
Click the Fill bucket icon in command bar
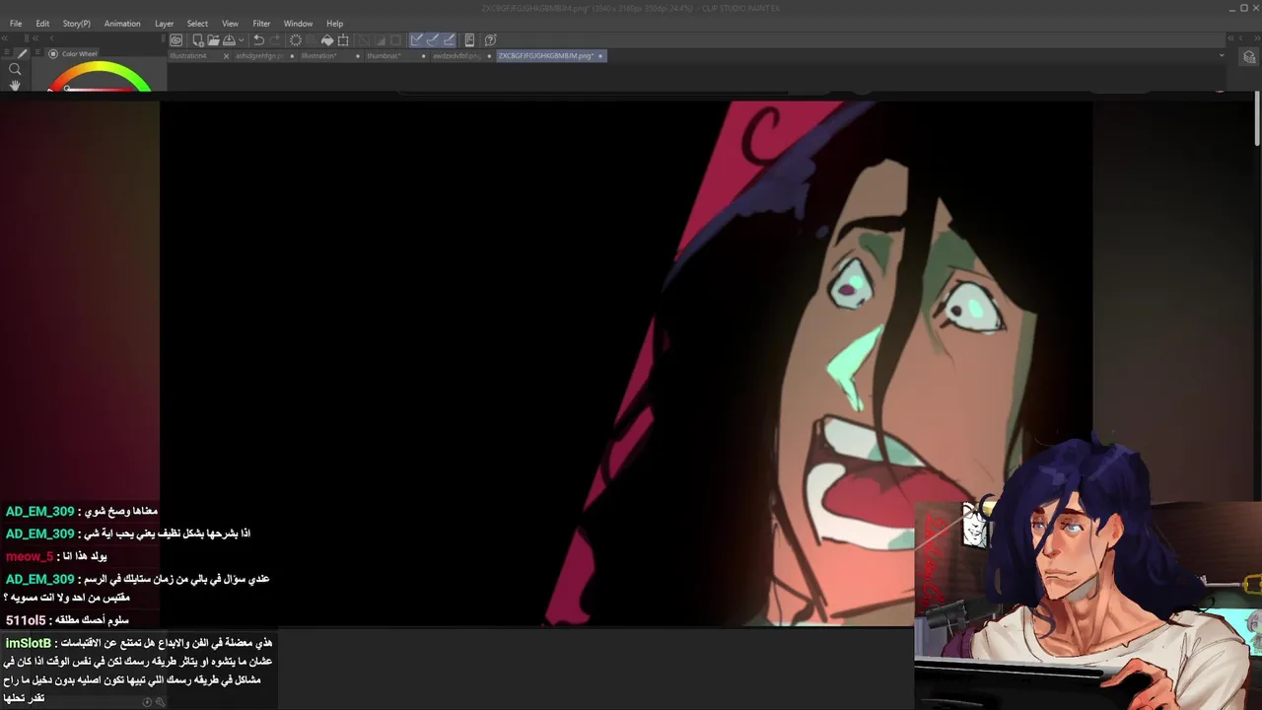point(327,40)
